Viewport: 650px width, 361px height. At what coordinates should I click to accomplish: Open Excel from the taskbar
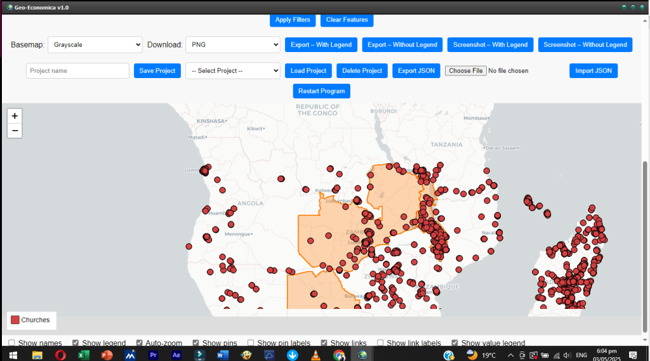(x=83, y=355)
